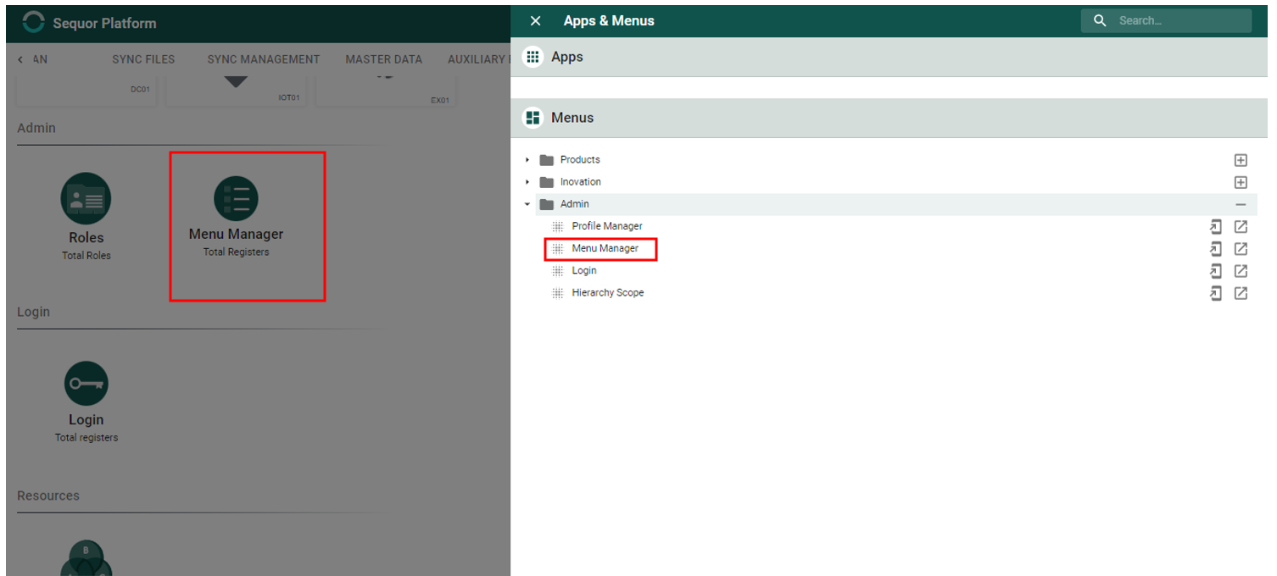1277x576 pixels.
Task: Open Profile Manager menu item
Action: [606, 226]
